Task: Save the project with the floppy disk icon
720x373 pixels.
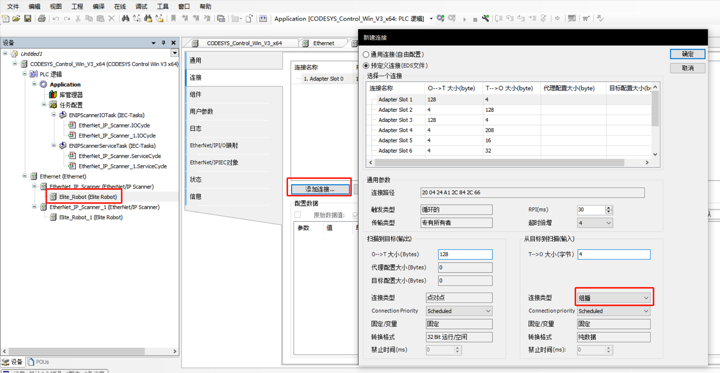Action: coord(28,18)
